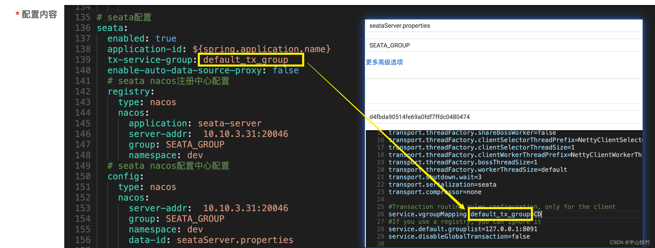Open the 更多高级选项 link
The image size is (655, 248).
384,62
